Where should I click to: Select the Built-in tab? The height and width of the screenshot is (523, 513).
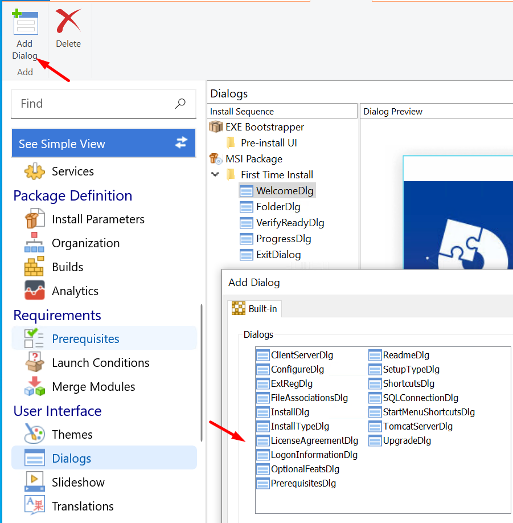[x=255, y=309]
